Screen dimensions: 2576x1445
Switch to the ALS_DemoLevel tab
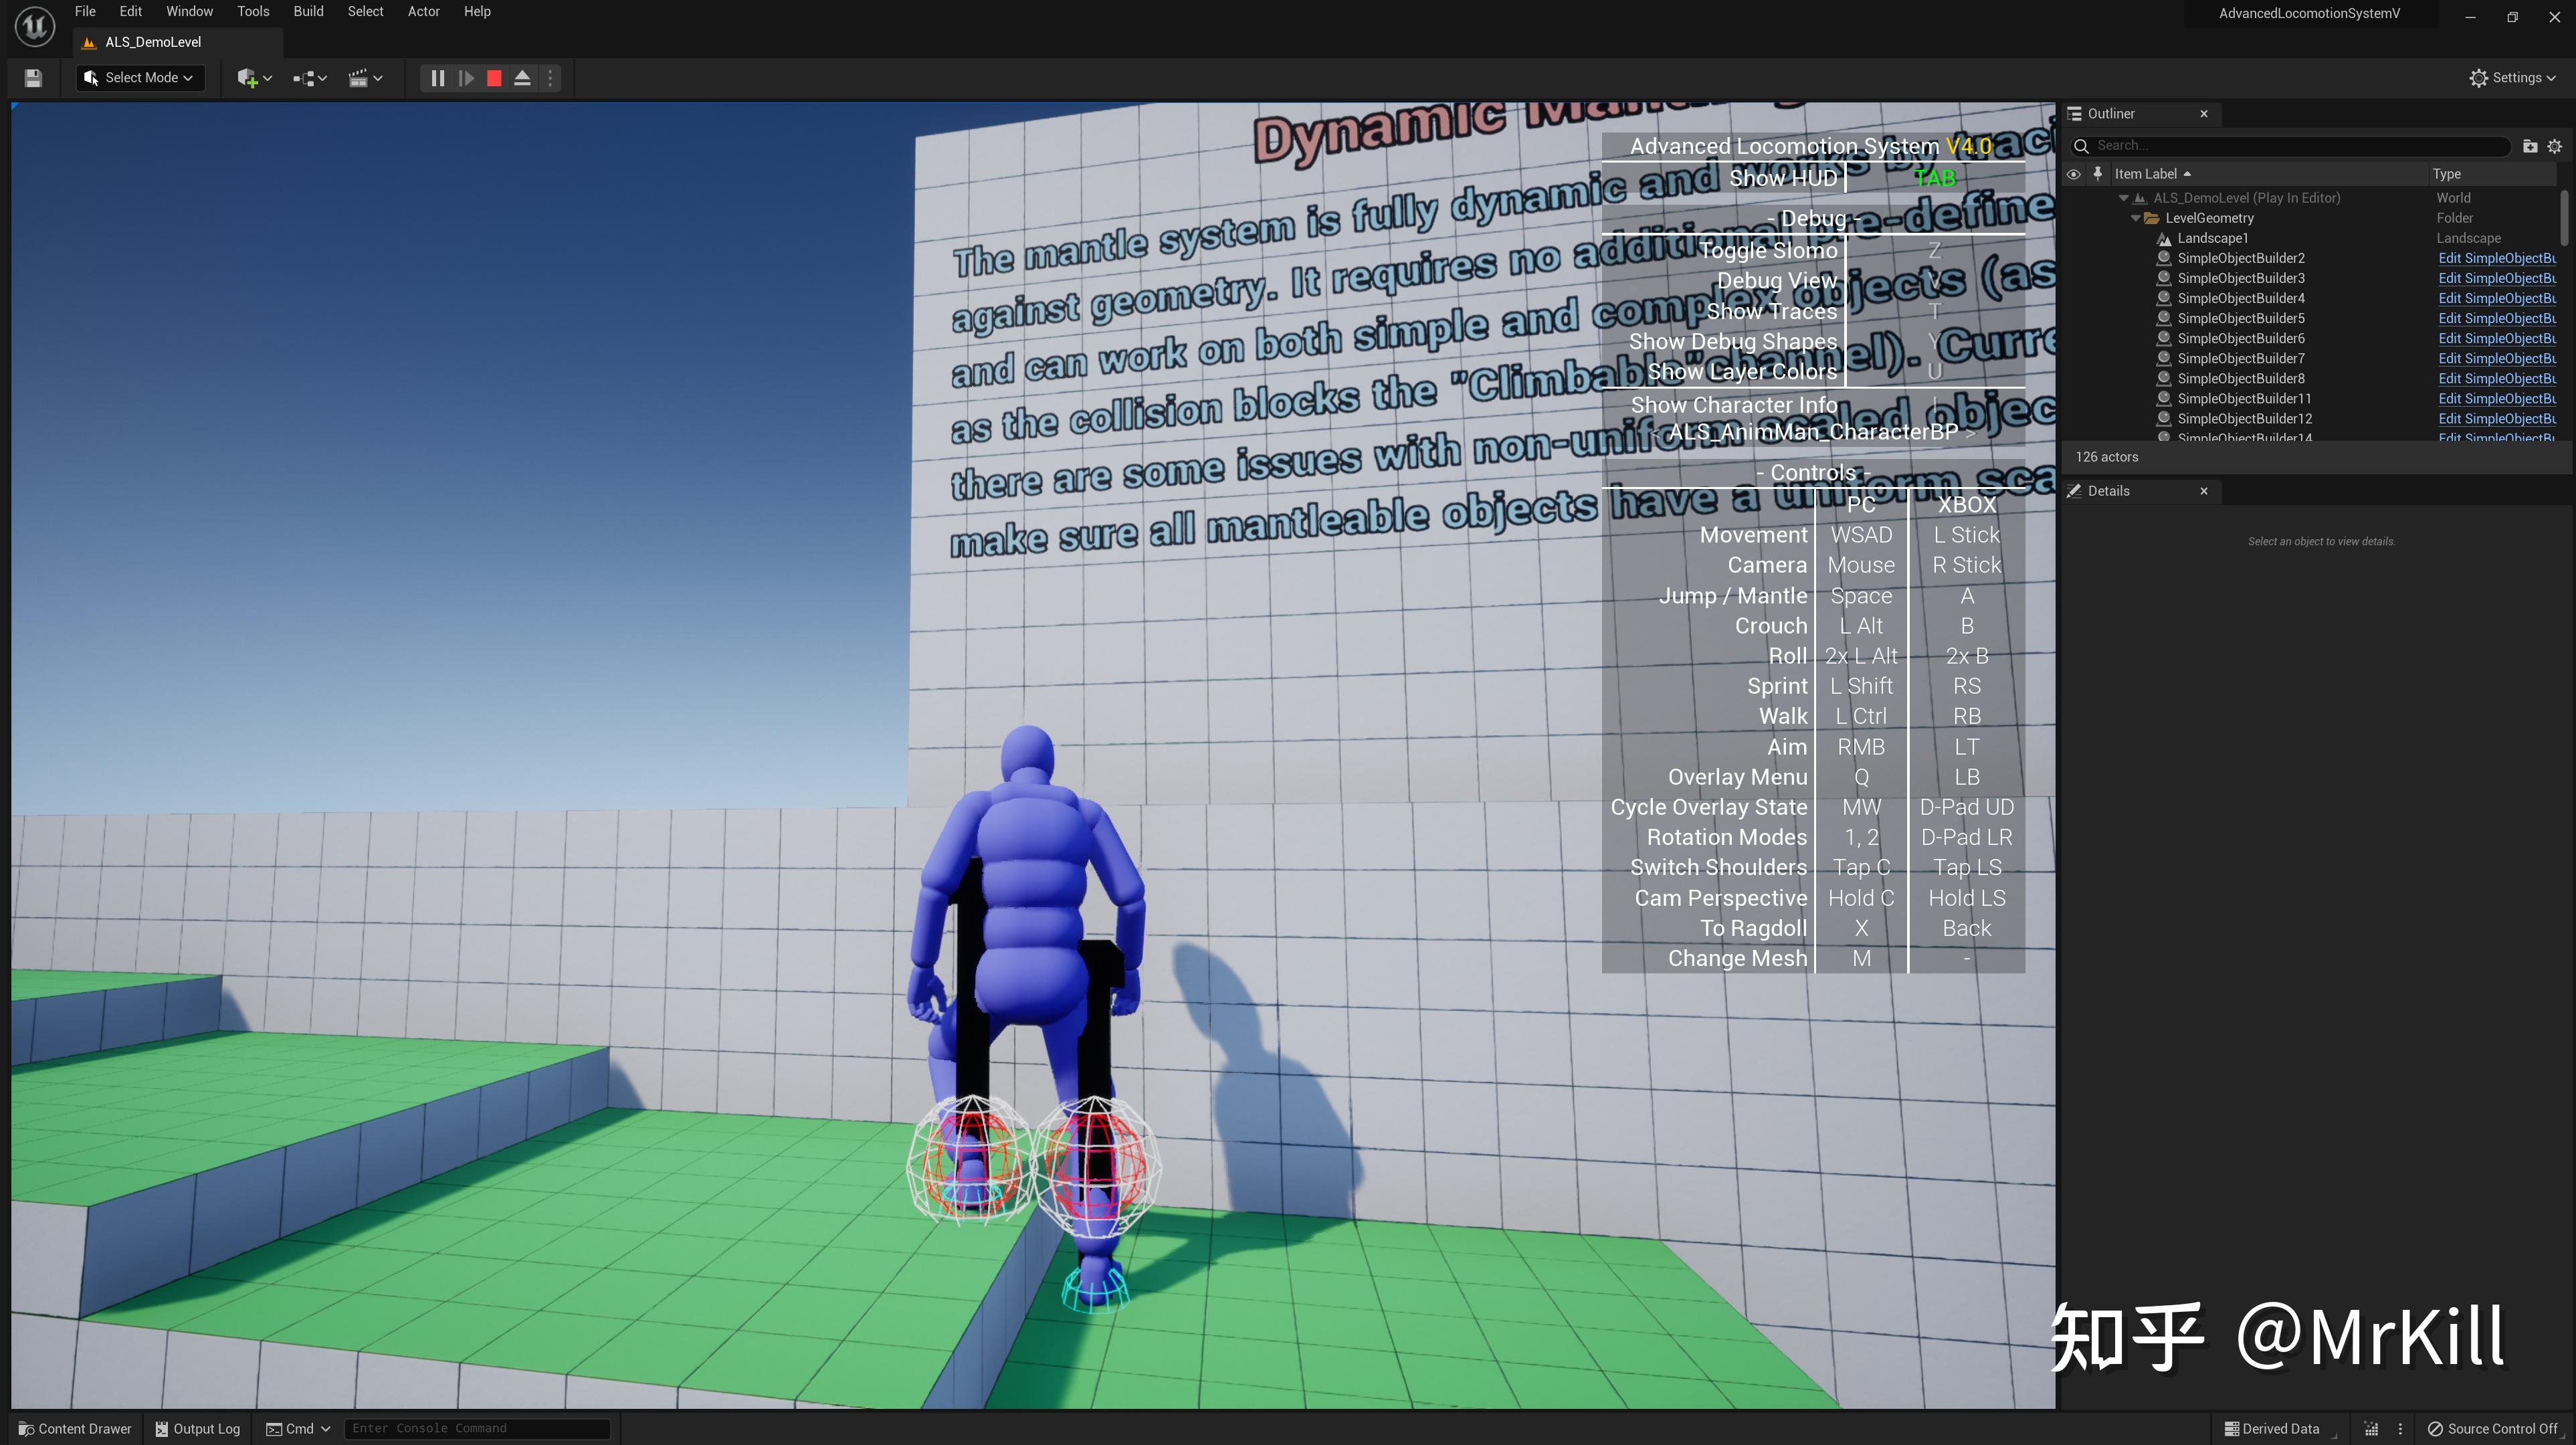coord(154,42)
